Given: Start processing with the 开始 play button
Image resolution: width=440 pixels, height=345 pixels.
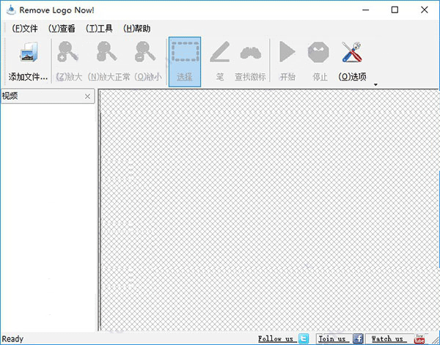Looking at the screenshot, I should 287,51.
